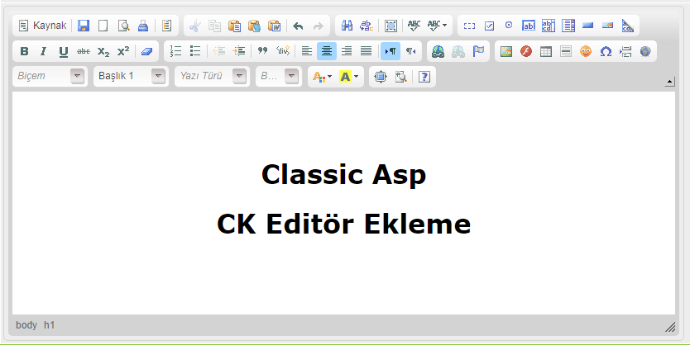Screen dimensions: 690x345
Task: Open the text color picker
Action: click(x=322, y=77)
